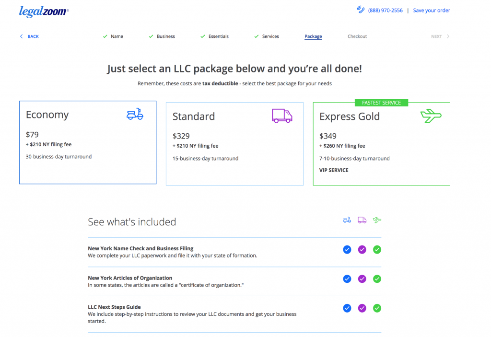Screen dimensions: 491x337
Task: Click the 7-10-business-day turnaround text
Action: [354, 159]
